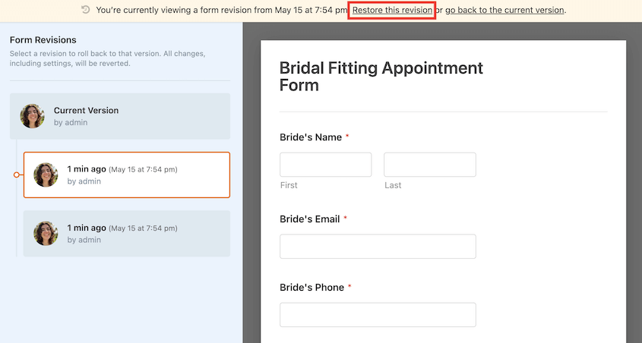The width and height of the screenshot is (642, 343).
Task: Select the orange-outlined 1 min ago revision
Action: (x=127, y=175)
